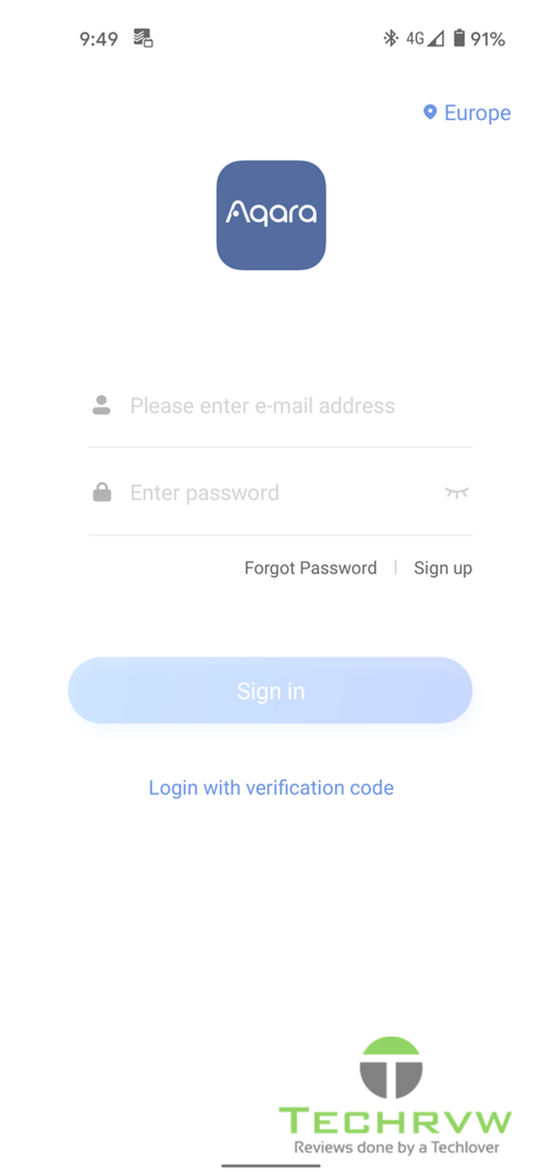Tap the battery icon in the status bar
542x1176 pixels.
pos(459,38)
